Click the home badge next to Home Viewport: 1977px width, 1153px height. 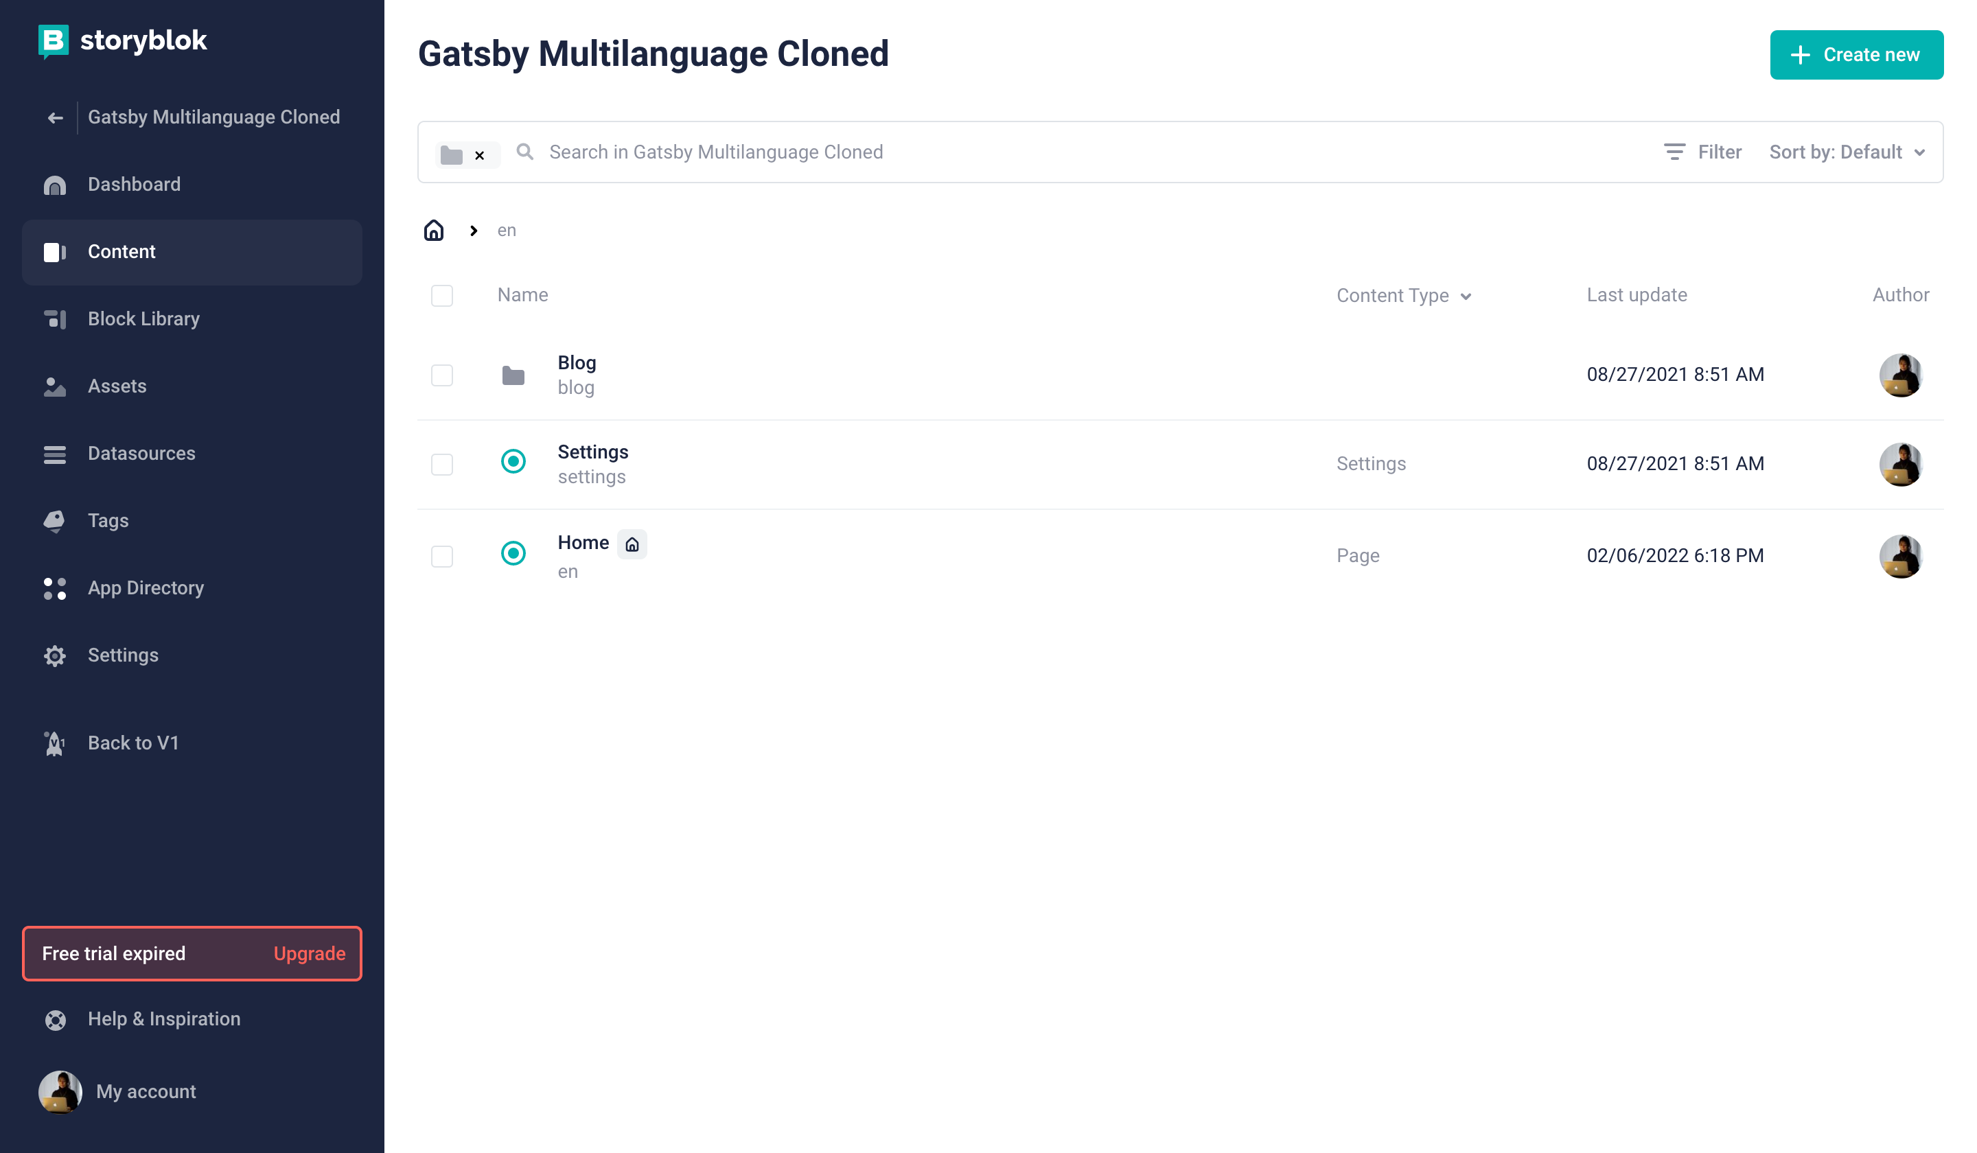632,544
